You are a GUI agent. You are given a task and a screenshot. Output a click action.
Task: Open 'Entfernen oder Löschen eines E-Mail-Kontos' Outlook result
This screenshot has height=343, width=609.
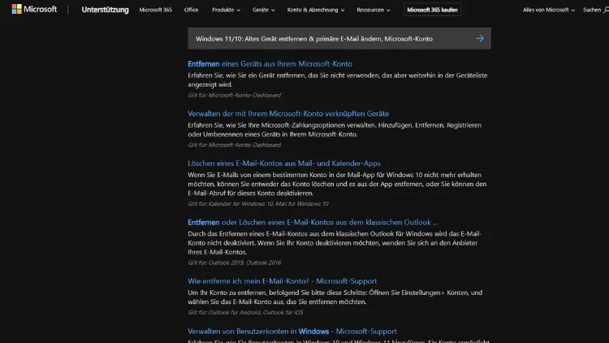pyautogui.click(x=313, y=223)
